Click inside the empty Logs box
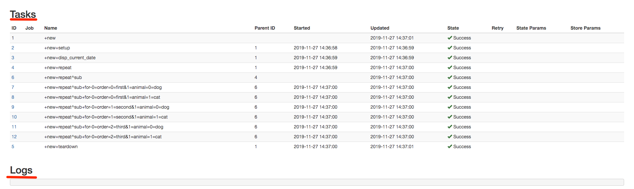The width and height of the screenshot is (634, 189). pos(317,182)
